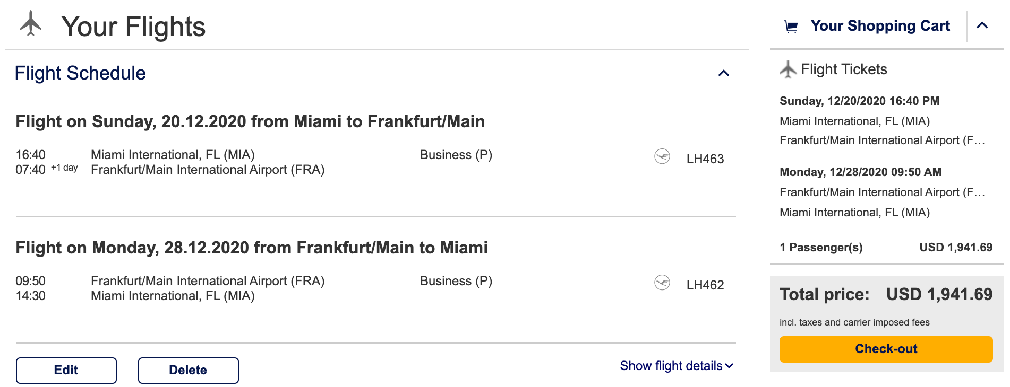Select flight number LH463
The image size is (1010, 387).
click(705, 159)
